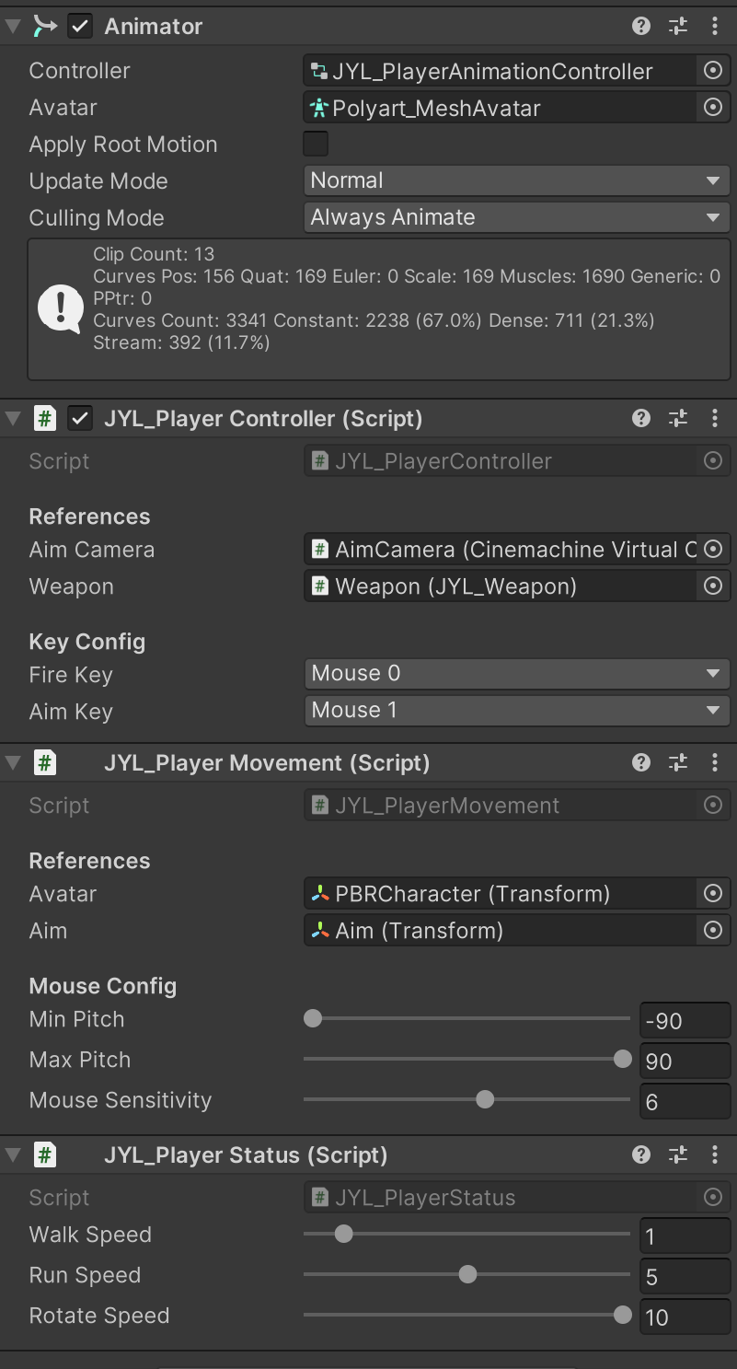Click the PBRCharacter (Transform) Avatar field
Screen dimensions: 737x1369
tap(500, 894)
